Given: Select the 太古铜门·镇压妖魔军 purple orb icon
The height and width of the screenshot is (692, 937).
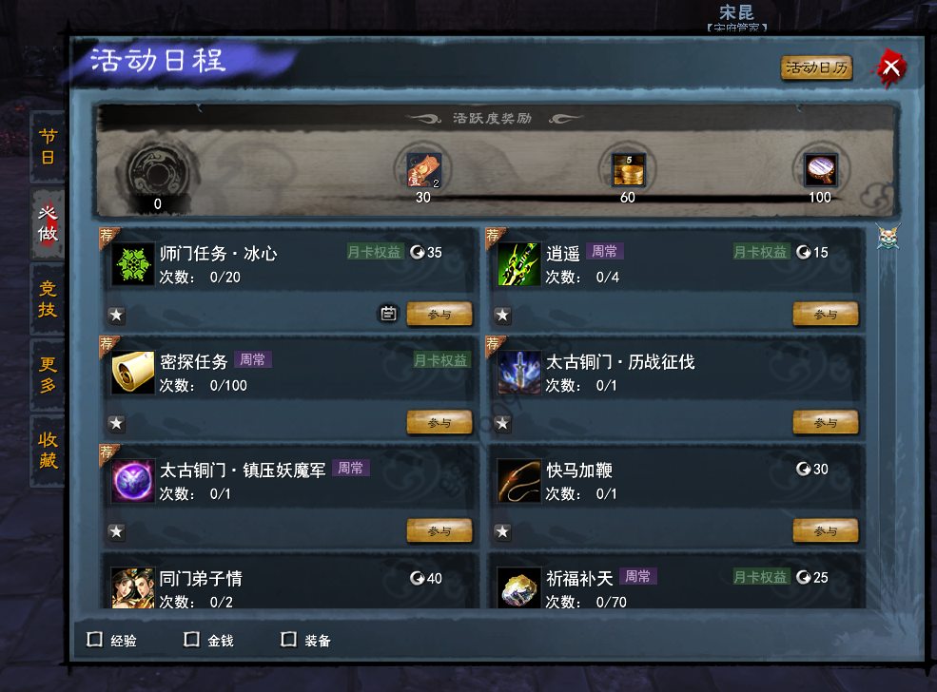Looking at the screenshot, I should pyautogui.click(x=132, y=481).
